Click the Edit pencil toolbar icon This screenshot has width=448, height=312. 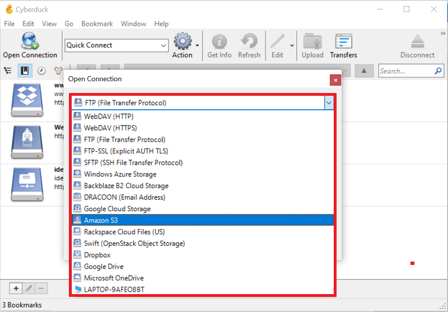coord(277,41)
